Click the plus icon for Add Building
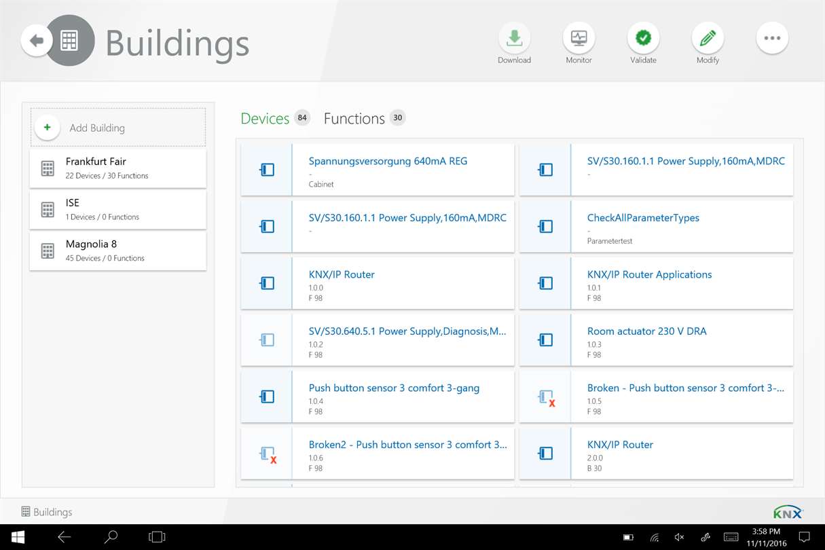 tap(48, 128)
